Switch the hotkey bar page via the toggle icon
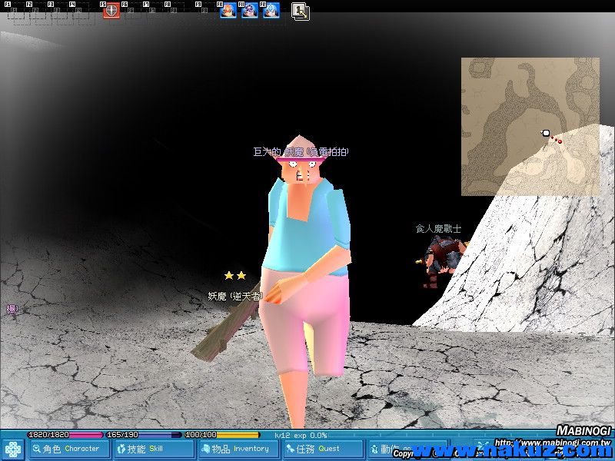The image size is (615, 461). (x=301, y=12)
